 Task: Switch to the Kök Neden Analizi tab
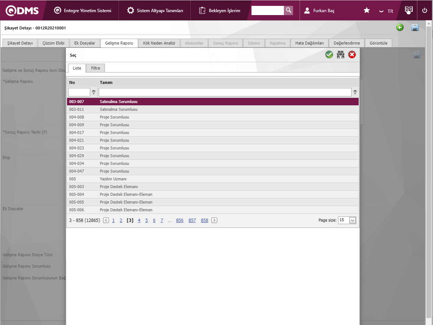tap(159, 43)
